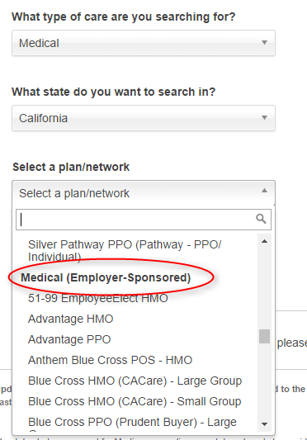The image size is (307, 440).
Task: Click the Medical dropdown arrow icon
Action: coord(264,43)
